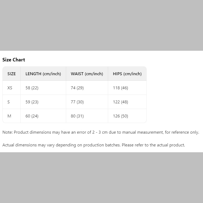Click the M hips value 126 (50)
Image resolution: width=203 pixels, height=203 pixels.
120,116
